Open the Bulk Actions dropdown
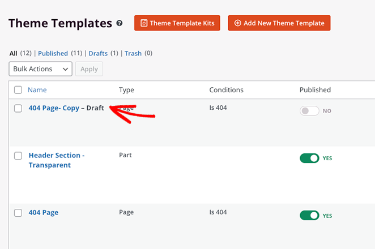Viewport: 375px width, 249px height. tap(40, 69)
